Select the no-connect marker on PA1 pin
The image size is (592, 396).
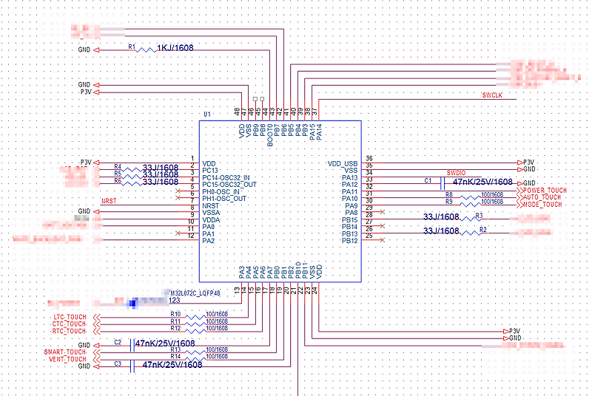coord(178,233)
